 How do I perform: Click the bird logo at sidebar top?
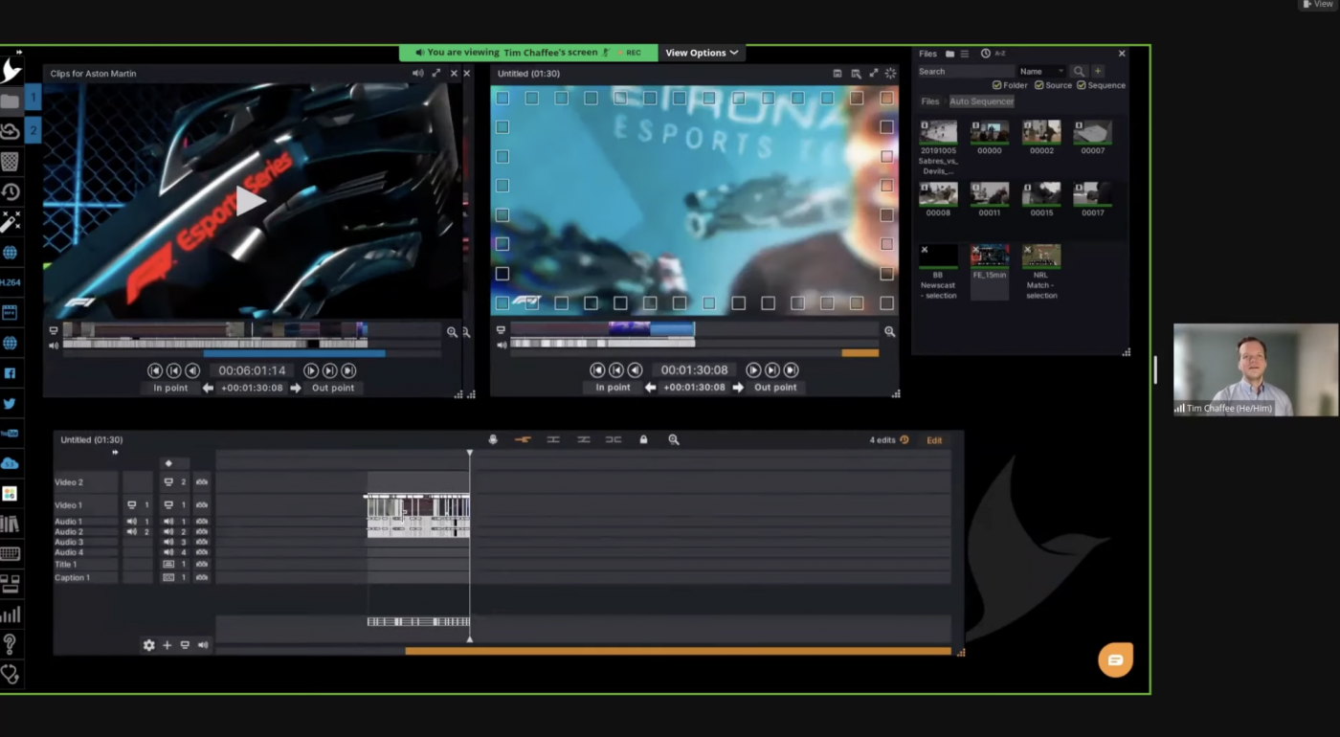11,71
